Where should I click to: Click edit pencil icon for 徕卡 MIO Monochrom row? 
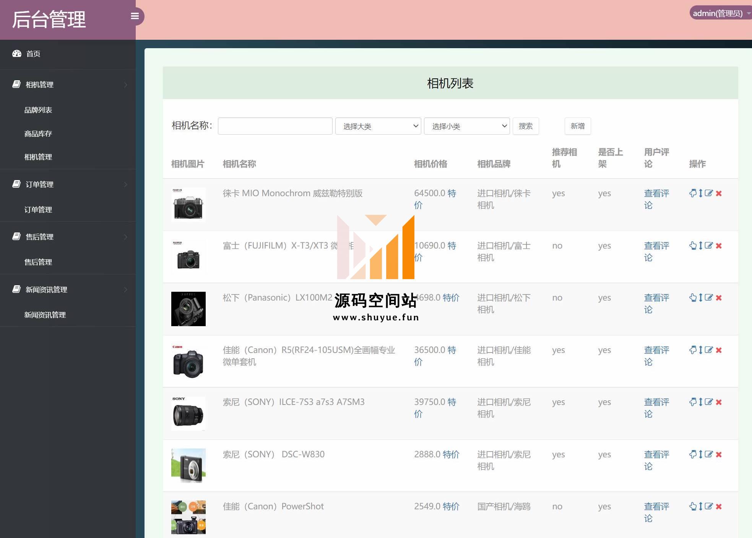click(x=709, y=193)
